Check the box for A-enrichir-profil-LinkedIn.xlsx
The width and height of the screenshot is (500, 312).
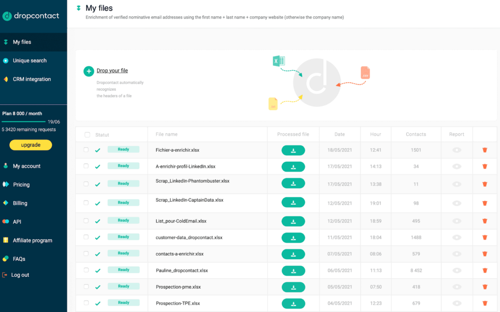point(86,166)
